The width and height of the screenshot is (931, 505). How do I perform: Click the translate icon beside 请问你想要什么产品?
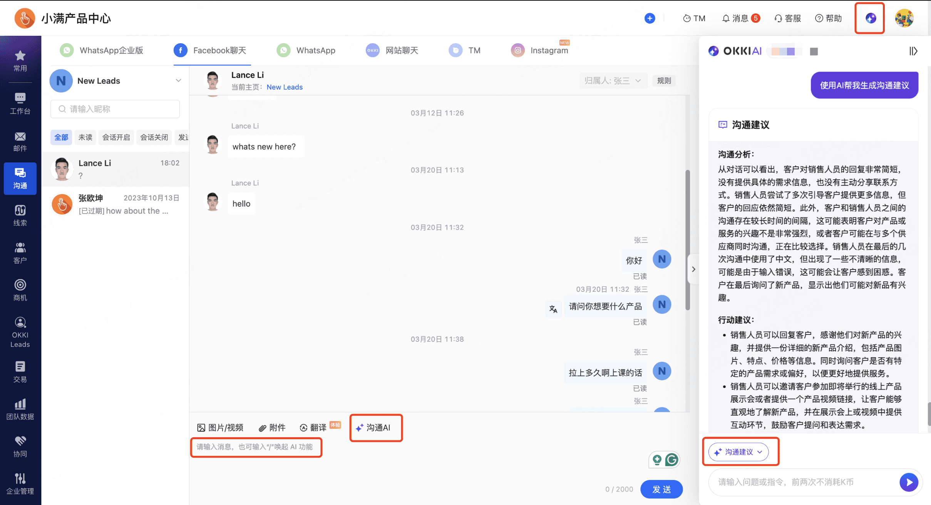[553, 309]
